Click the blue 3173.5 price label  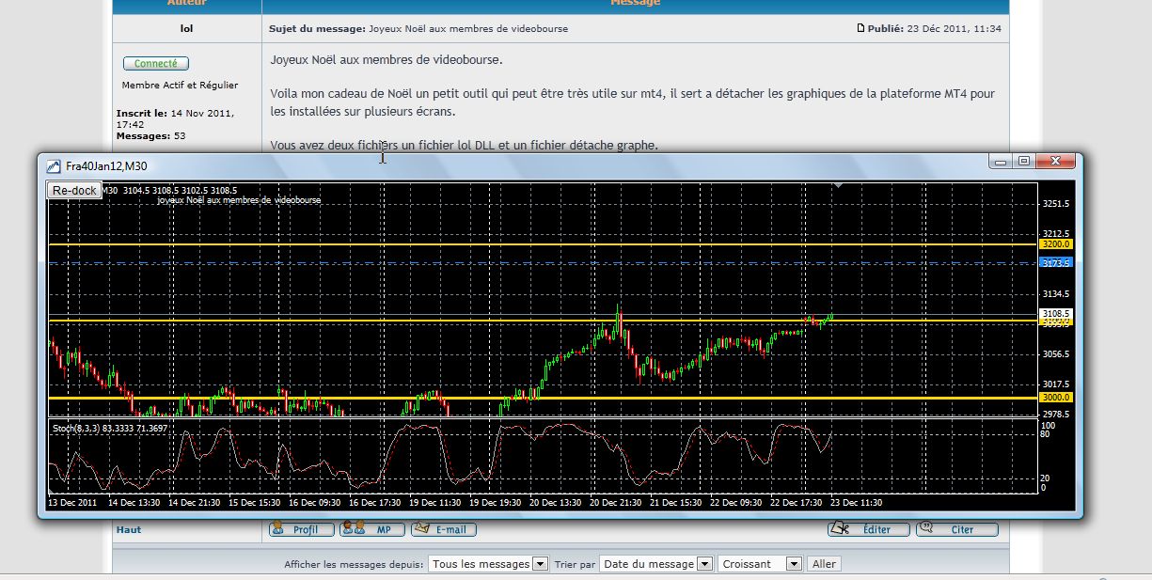pos(1056,264)
